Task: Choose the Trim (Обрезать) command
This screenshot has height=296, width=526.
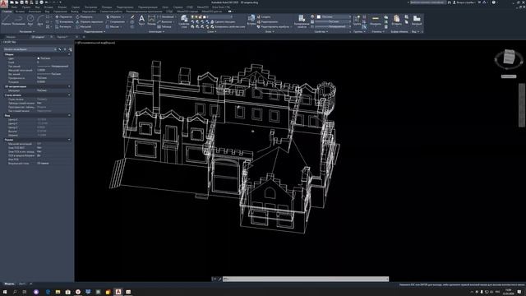Action: click(113, 16)
